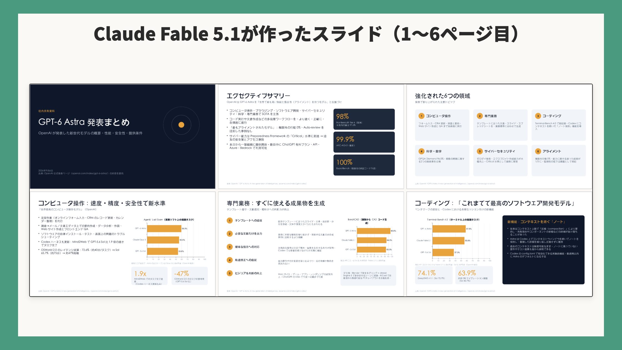Image resolution: width=622 pixels, height=350 pixels.
Task: Click the BenchCAD Claude Fable 5.1 84.3% bar
Action: click(x=372, y=240)
